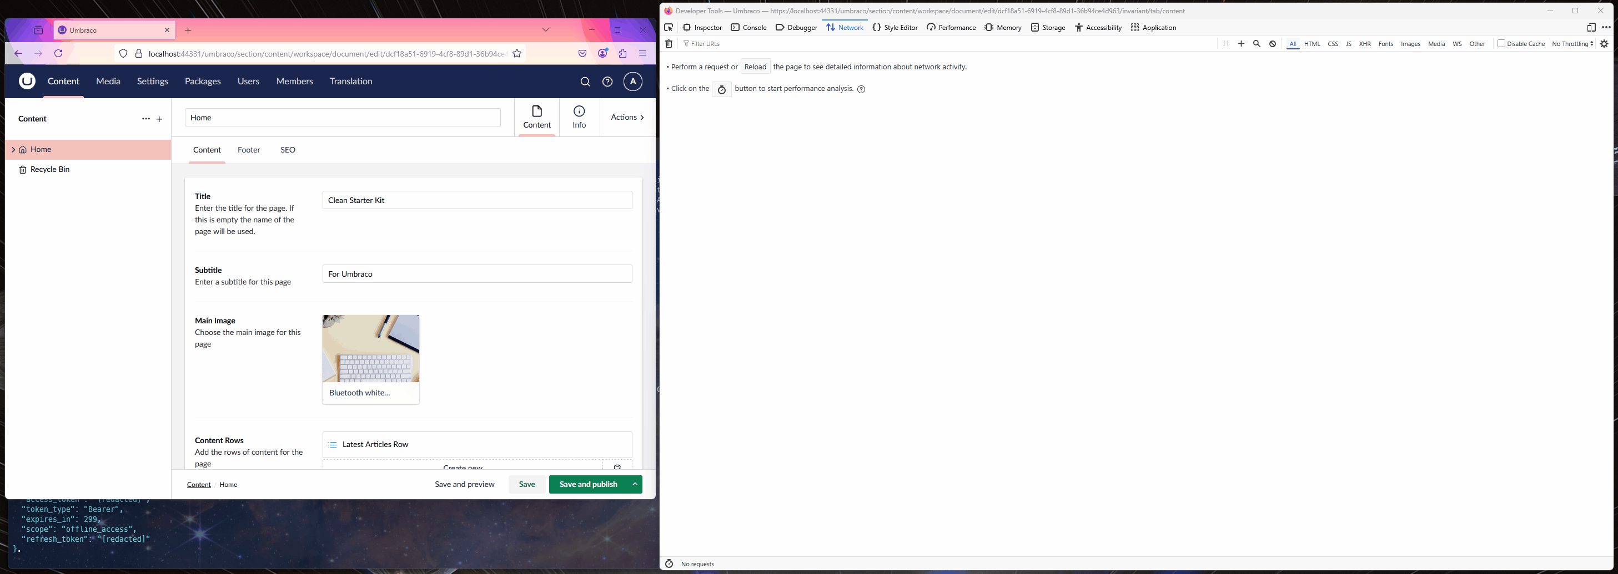Filter requests by JS
The height and width of the screenshot is (574, 1618).
pos(1349,44)
